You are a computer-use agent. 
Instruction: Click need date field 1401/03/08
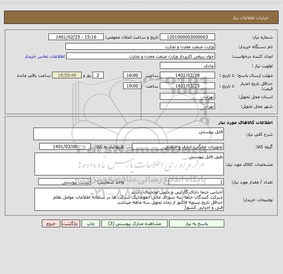[65, 146]
